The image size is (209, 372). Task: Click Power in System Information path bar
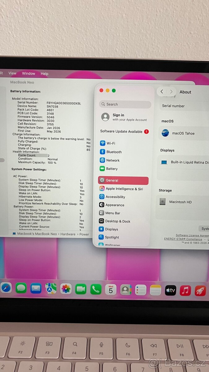(84, 234)
